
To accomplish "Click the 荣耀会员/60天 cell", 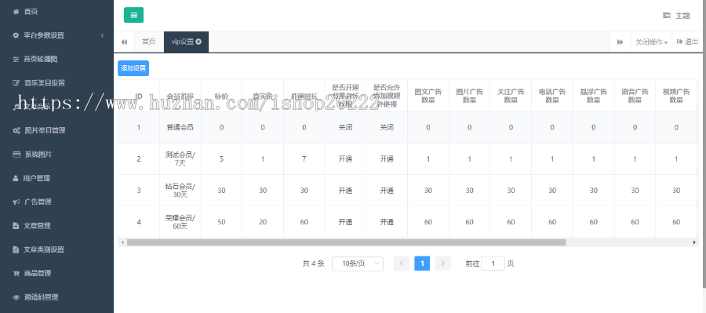I will click(x=180, y=222).
